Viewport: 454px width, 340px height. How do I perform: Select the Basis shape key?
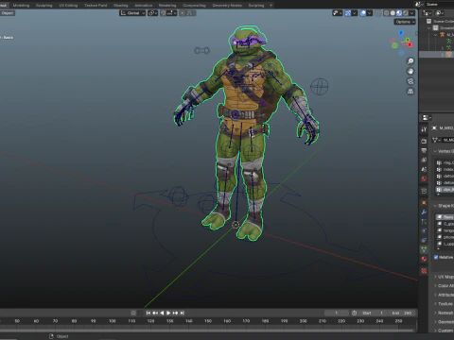pyautogui.click(x=445, y=217)
